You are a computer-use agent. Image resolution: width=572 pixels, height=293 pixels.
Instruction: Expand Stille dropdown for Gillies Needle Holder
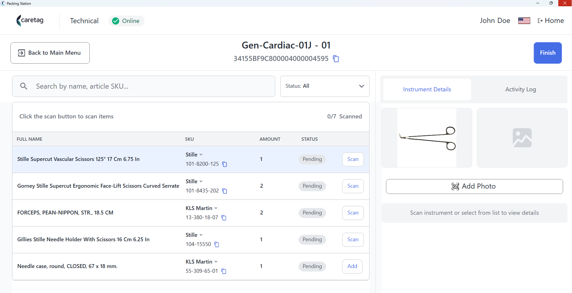pyautogui.click(x=201, y=235)
